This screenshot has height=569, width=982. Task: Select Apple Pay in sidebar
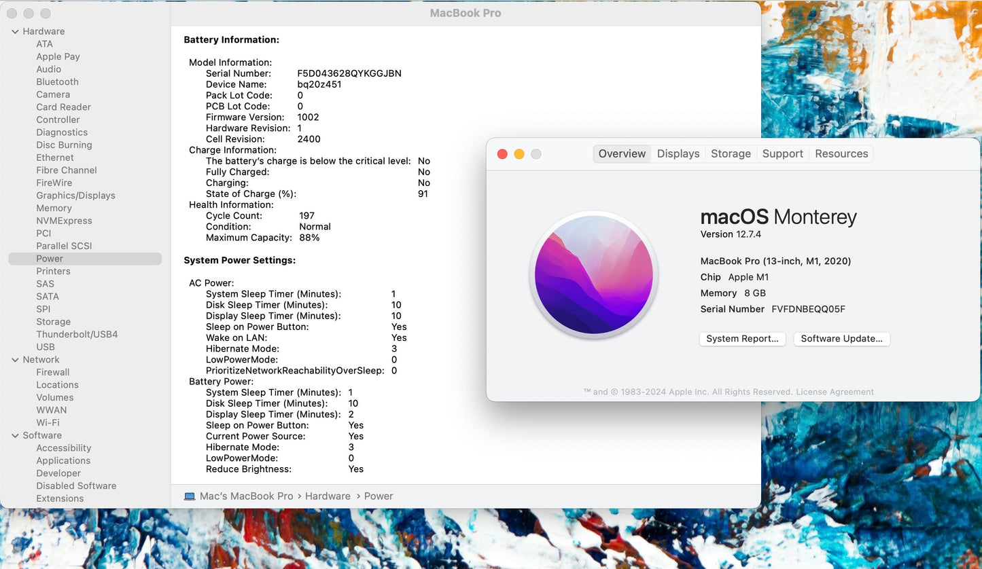pyautogui.click(x=58, y=57)
